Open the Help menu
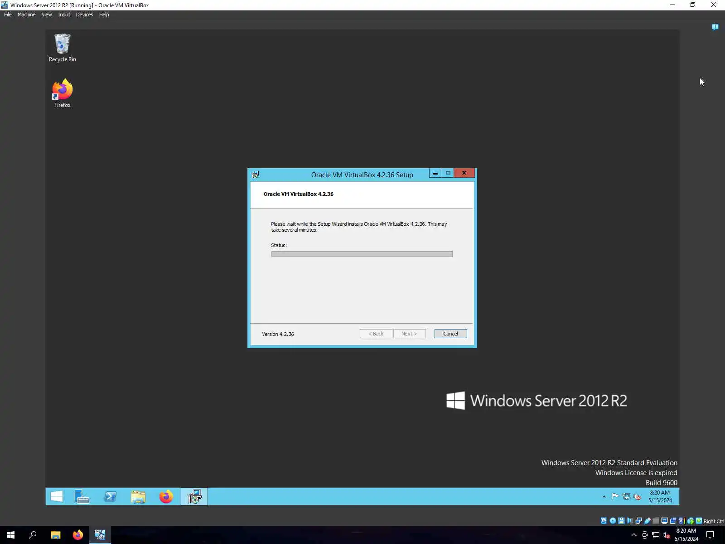The width and height of the screenshot is (725, 544). pyautogui.click(x=104, y=15)
